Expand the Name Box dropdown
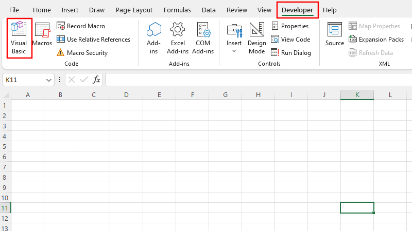 click(48, 80)
